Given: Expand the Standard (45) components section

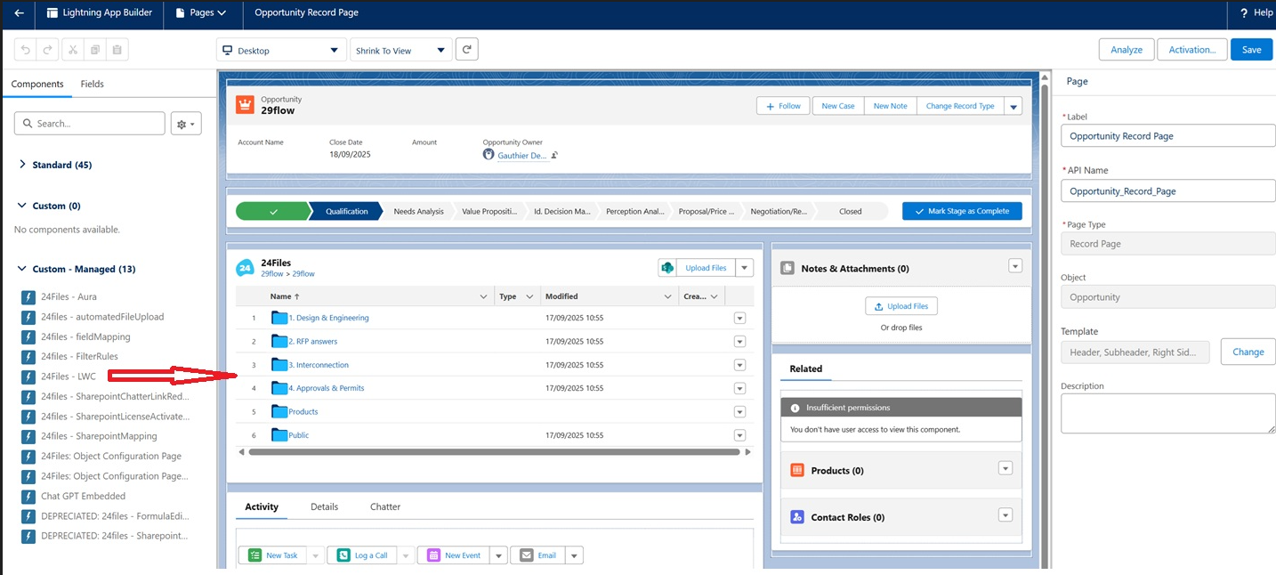Looking at the screenshot, I should [x=61, y=165].
